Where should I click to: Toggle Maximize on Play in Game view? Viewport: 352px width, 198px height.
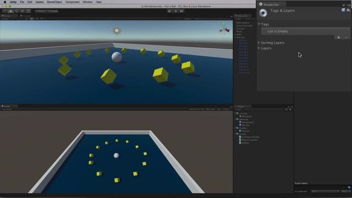click(x=197, y=109)
